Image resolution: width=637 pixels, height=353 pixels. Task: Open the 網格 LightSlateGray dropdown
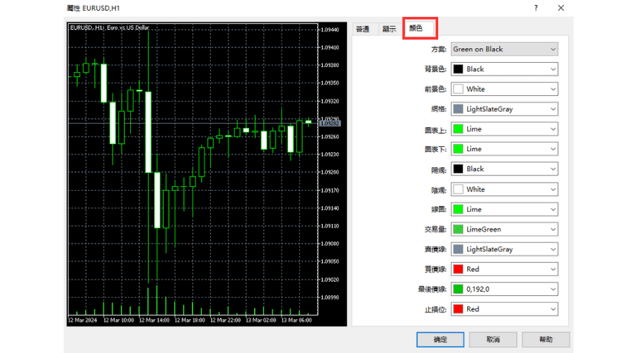[504, 109]
